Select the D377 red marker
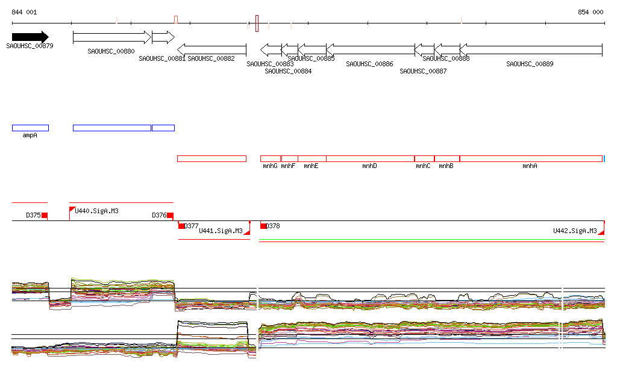The height and width of the screenshot is (368, 617). (x=181, y=226)
